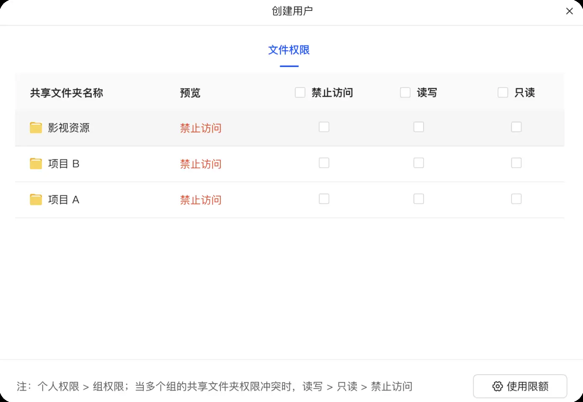This screenshot has height=402, width=583.
Task: Click the folder icon beside 项目 B
Action: [36, 163]
